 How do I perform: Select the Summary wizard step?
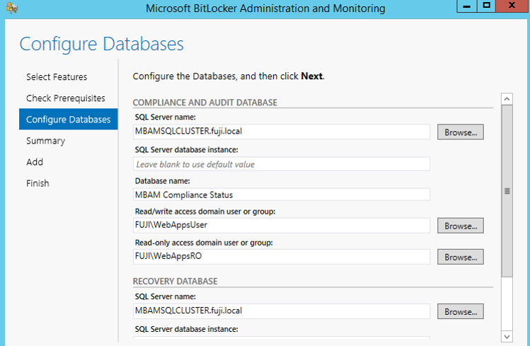point(45,141)
